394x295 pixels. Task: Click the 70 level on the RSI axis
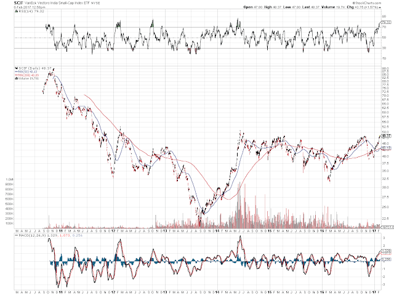point(384,27)
